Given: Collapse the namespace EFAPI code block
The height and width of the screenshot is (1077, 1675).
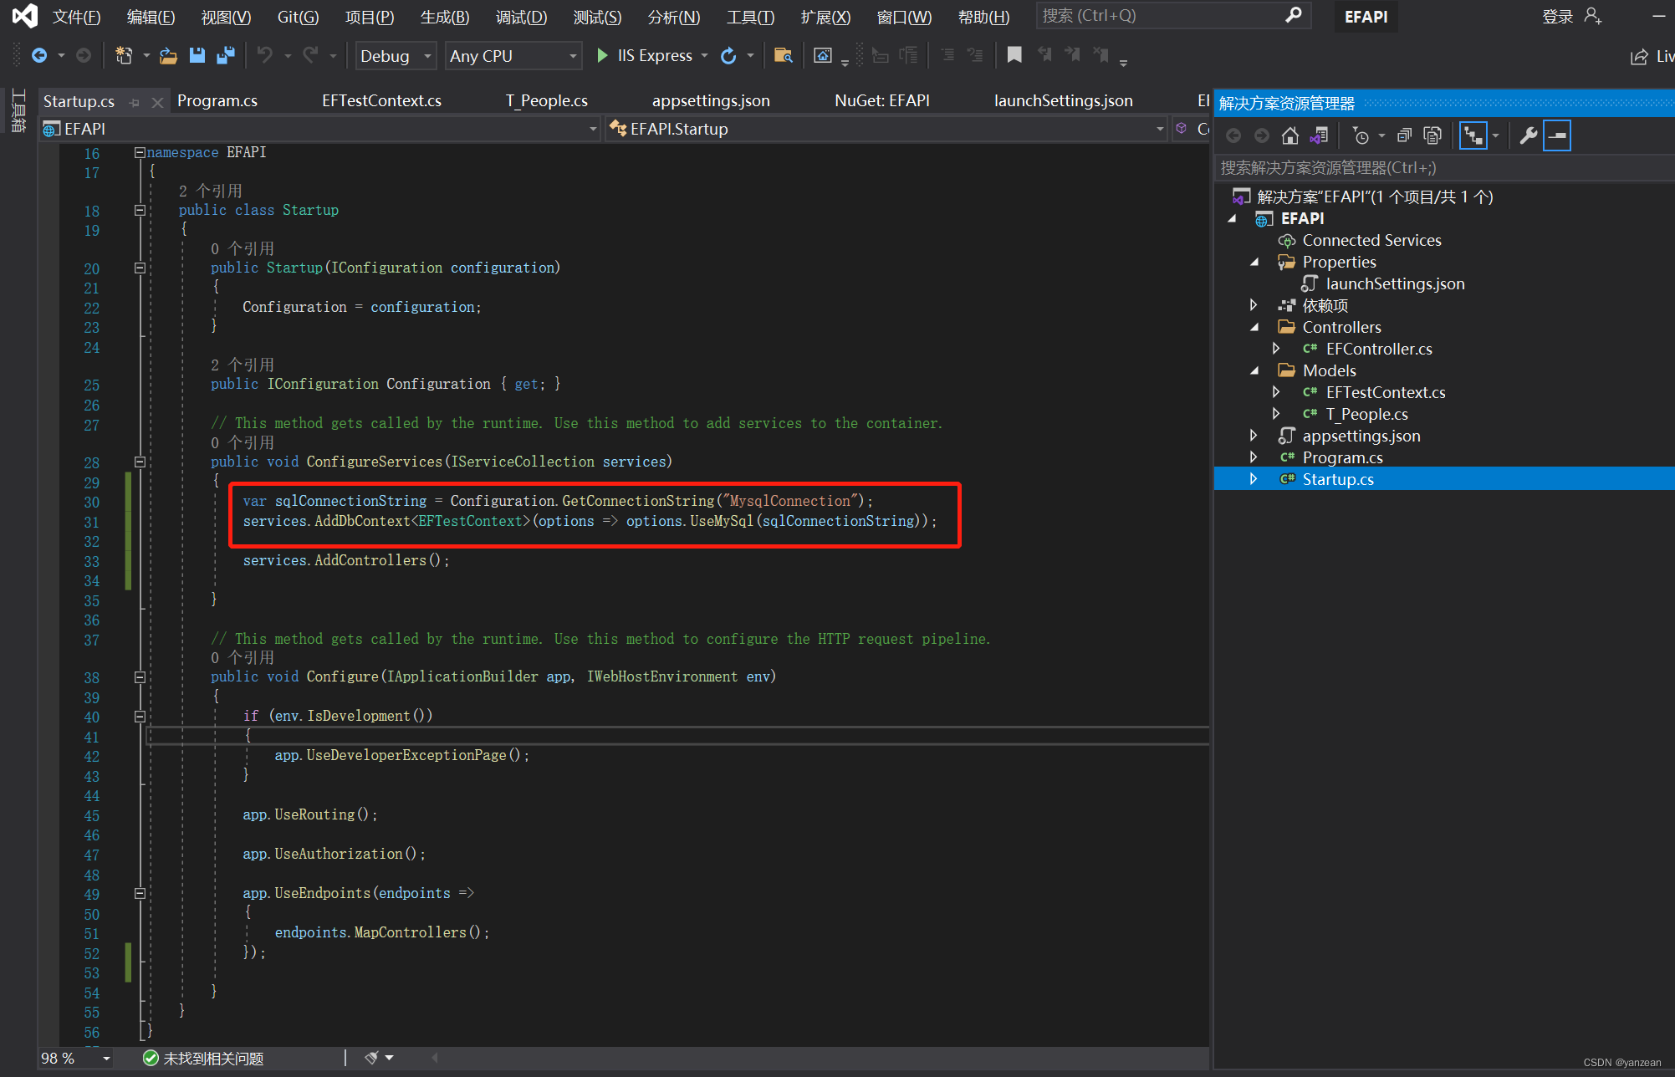Looking at the screenshot, I should (x=140, y=152).
